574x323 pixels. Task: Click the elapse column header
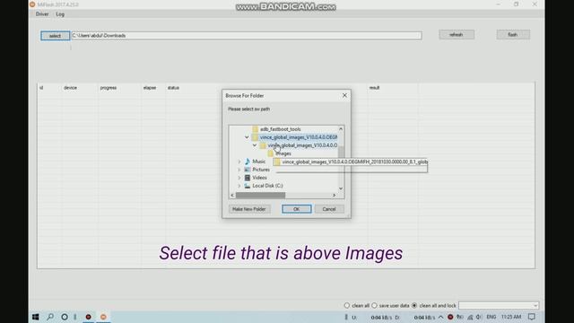[x=150, y=88]
